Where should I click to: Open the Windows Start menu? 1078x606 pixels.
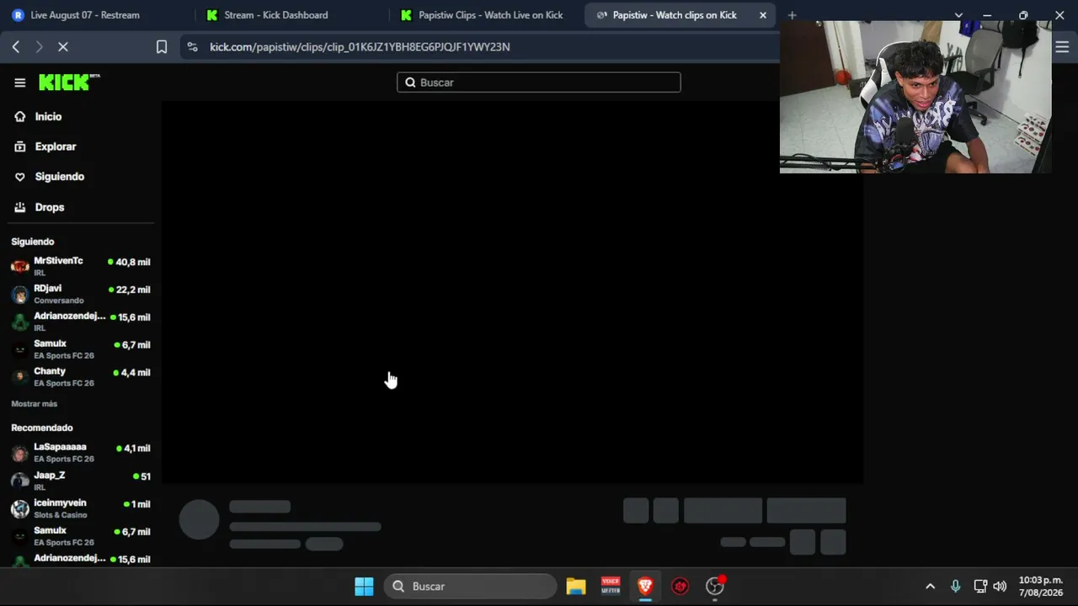coord(364,587)
